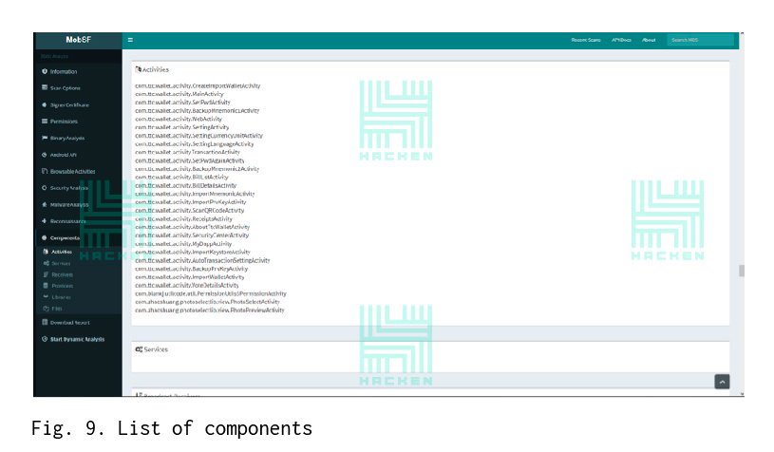Select Libraries under Components
The height and width of the screenshot is (452, 774).
pyautogui.click(x=61, y=297)
